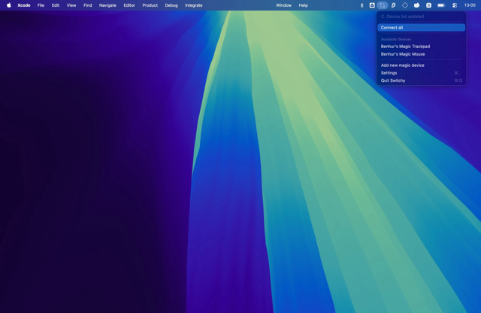Open the File menu
This screenshot has height=313, width=481.
pos(41,5)
